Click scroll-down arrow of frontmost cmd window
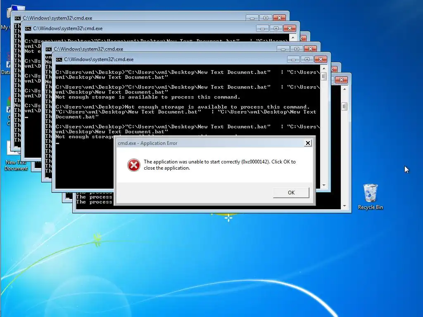The image size is (423, 317). tap(324, 185)
